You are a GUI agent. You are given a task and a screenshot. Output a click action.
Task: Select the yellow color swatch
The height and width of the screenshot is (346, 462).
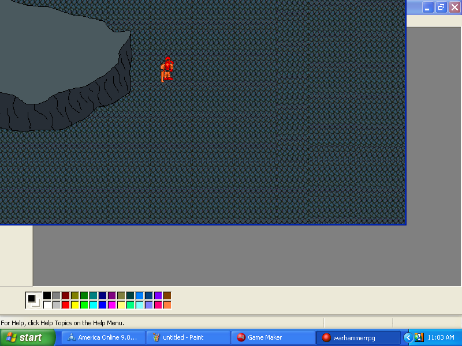pyautogui.click(x=76, y=304)
